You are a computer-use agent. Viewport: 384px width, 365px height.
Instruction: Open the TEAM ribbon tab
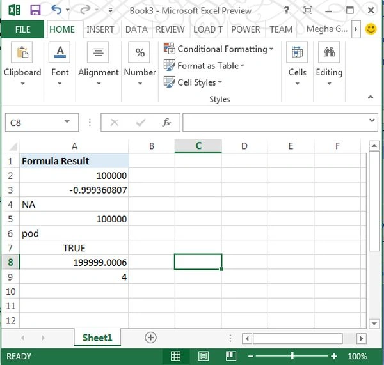pos(281,29)
